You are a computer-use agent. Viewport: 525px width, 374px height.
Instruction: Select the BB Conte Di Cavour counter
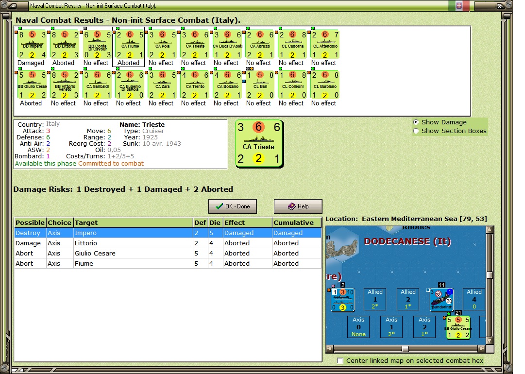click(97, 45)
